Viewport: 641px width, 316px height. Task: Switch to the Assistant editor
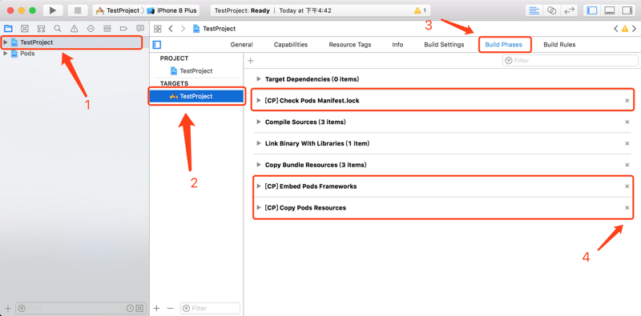tap(551, 10)
